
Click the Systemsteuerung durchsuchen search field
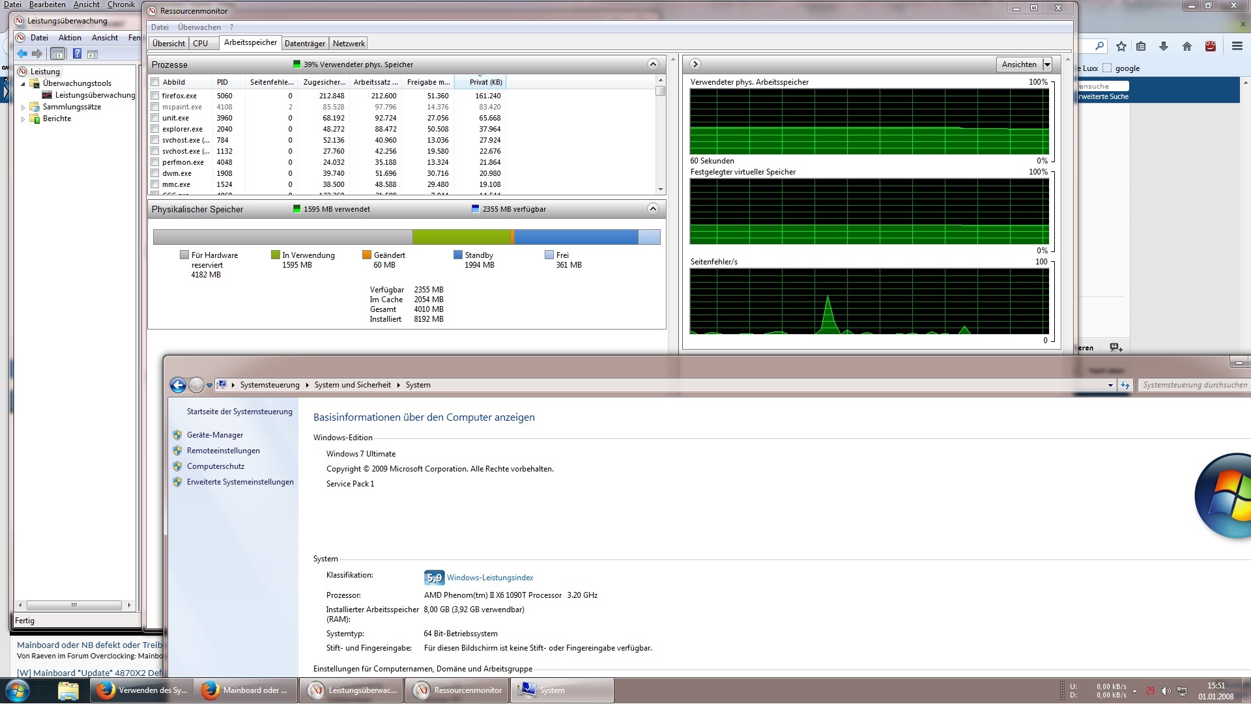pos(1194,385)
